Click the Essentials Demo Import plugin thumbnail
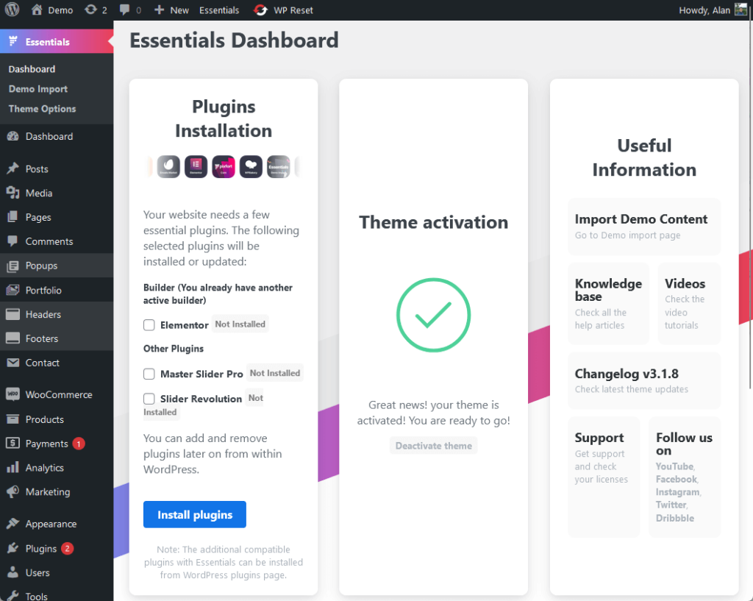This screenshot has height=601, width=753. pyautogui.click(x=279, y=167)
